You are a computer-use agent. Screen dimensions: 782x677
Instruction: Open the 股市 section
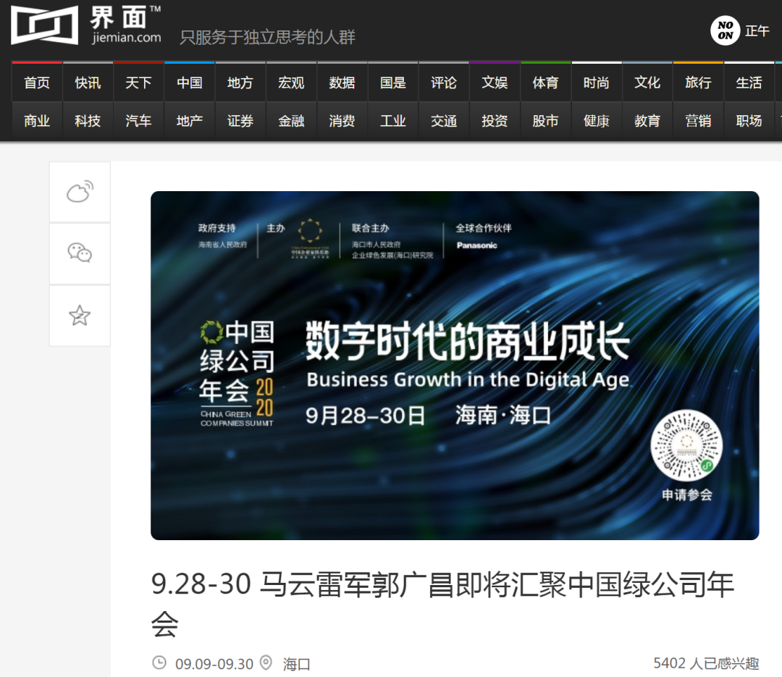coord(546,121)
